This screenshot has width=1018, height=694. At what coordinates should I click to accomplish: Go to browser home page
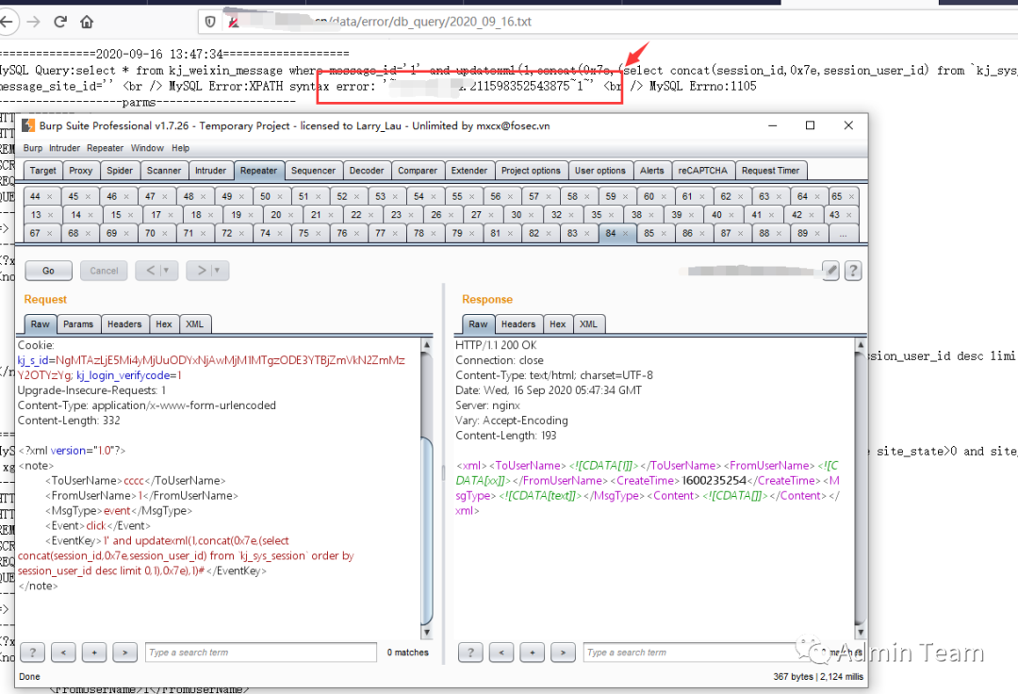[87, 22]
